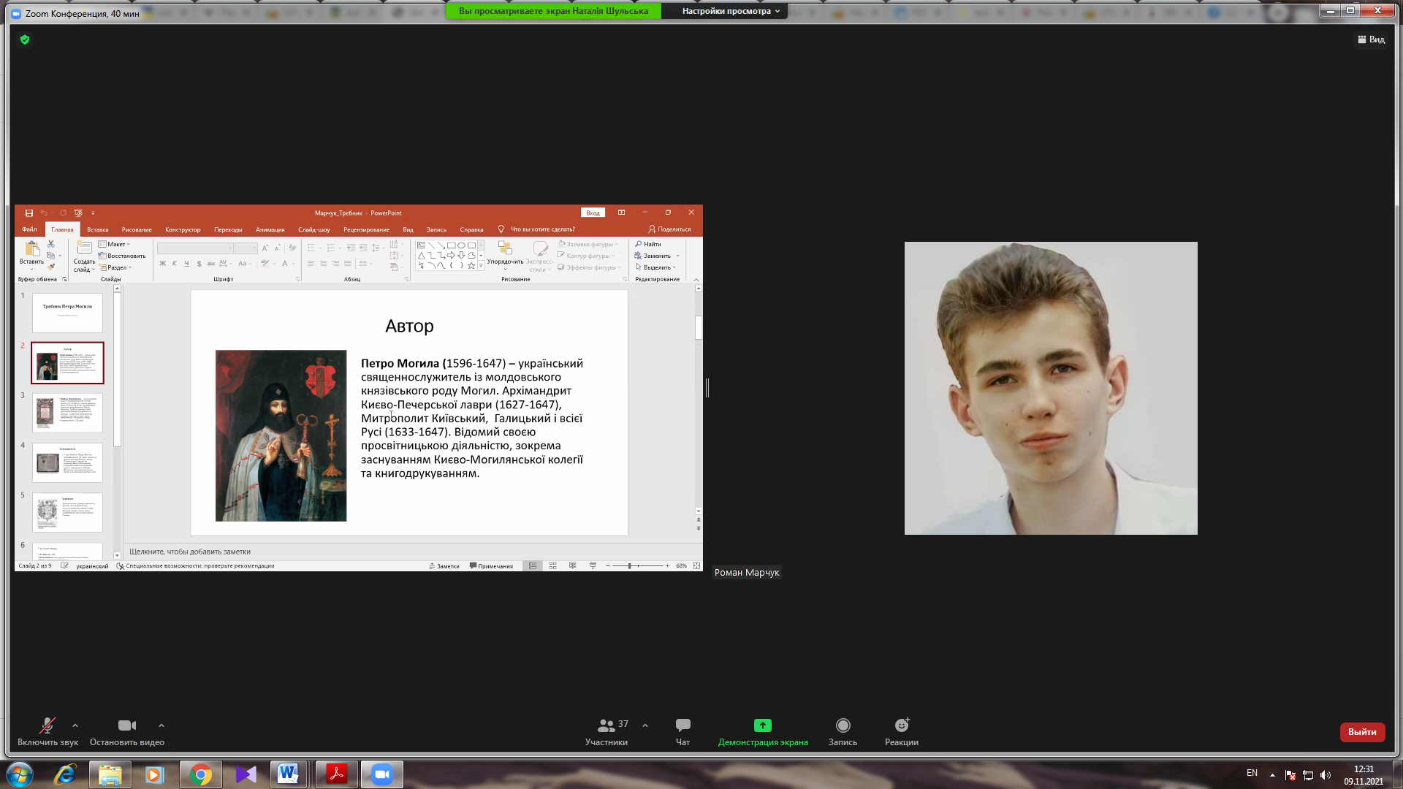Click green Share Screen icon

[x=762, y=725]
